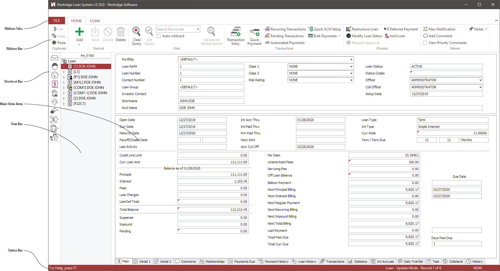
Task: Open Transaction Entry from the ribbon
Action: pos(236,36)
